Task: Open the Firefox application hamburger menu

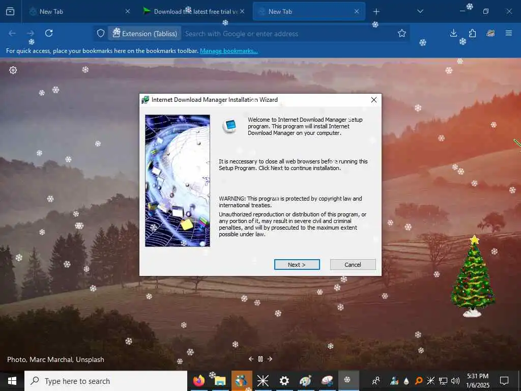Action: point(509,33)
